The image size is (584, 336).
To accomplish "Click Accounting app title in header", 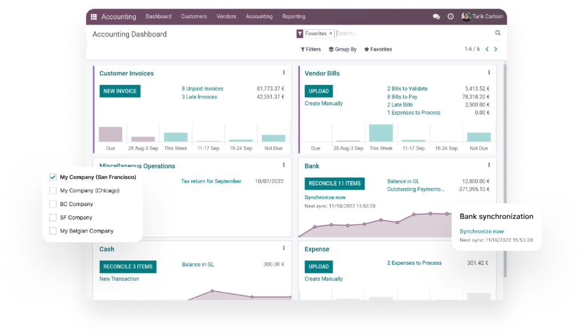I will 119,17.
